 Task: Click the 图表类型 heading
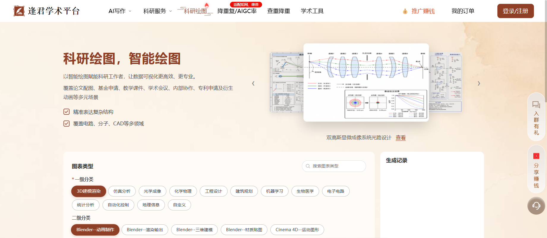83,166
